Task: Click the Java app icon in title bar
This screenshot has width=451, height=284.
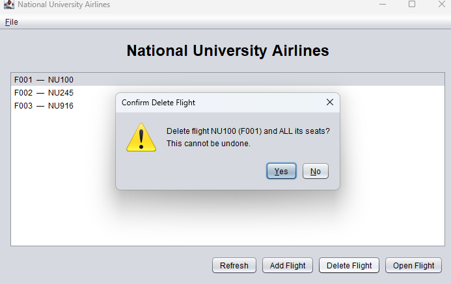Action: [x=8, y=5]
